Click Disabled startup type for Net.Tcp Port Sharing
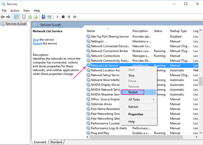Viewport: 203px width, 145px height. 176,36
